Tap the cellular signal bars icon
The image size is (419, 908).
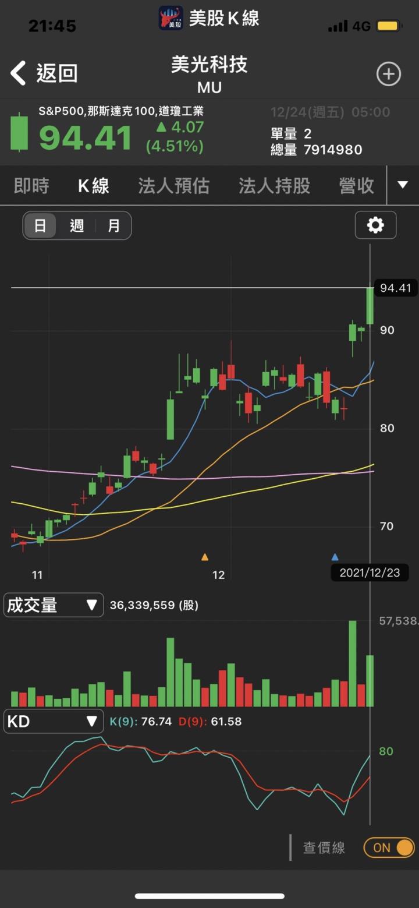(x=338, y=26)
